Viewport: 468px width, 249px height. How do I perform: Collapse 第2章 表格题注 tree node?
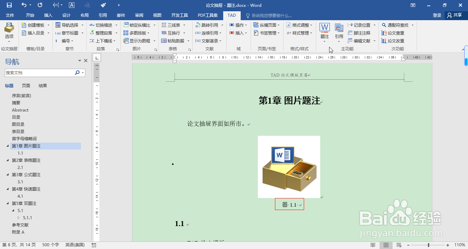tap(8, 160)
